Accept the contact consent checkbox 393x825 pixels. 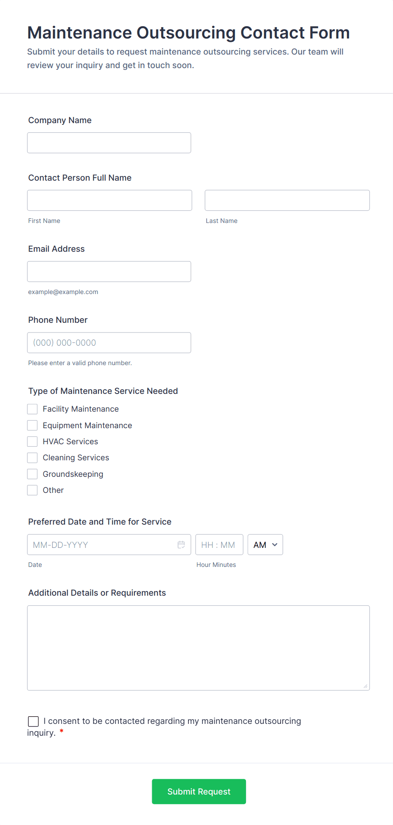click(x=33, y=721)
